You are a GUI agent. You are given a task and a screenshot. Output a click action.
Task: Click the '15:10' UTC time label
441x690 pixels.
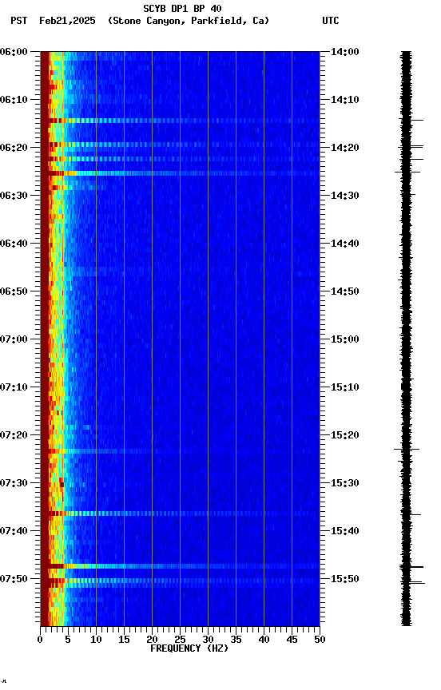(345, 387)
